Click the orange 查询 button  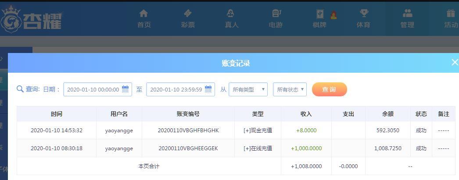329,89
